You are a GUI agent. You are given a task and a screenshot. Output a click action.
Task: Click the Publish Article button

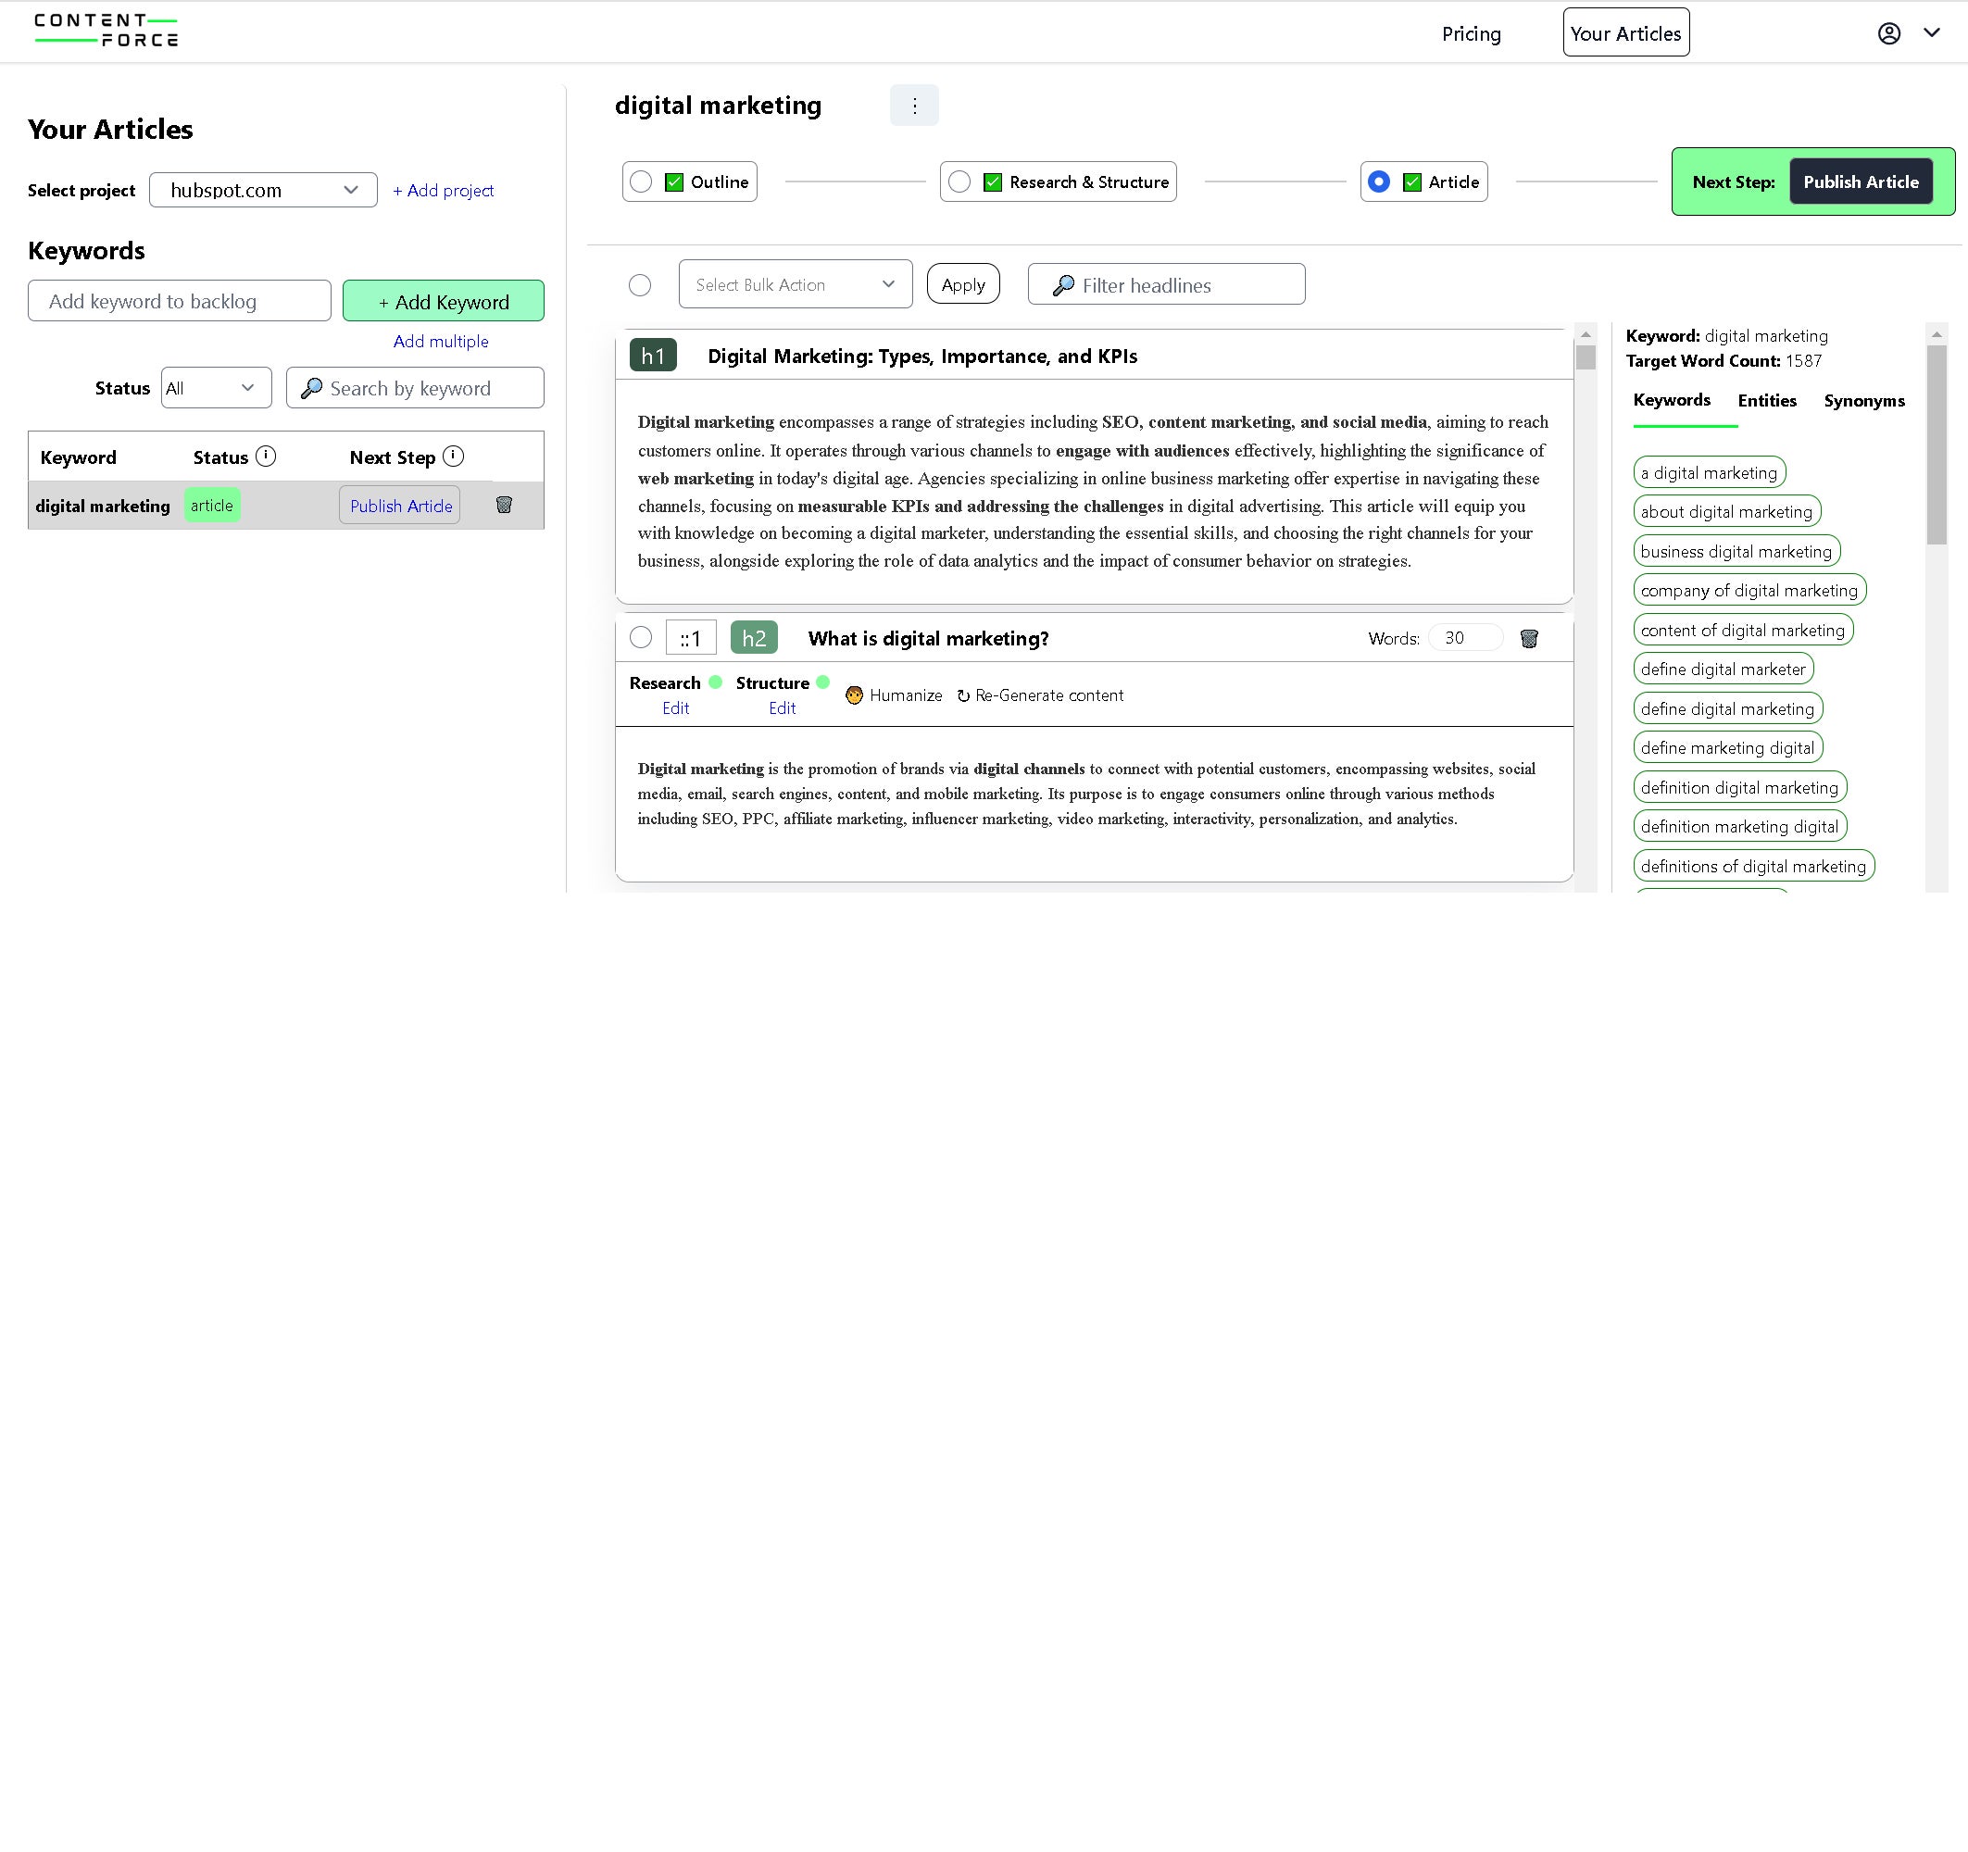click(1861, 181)
